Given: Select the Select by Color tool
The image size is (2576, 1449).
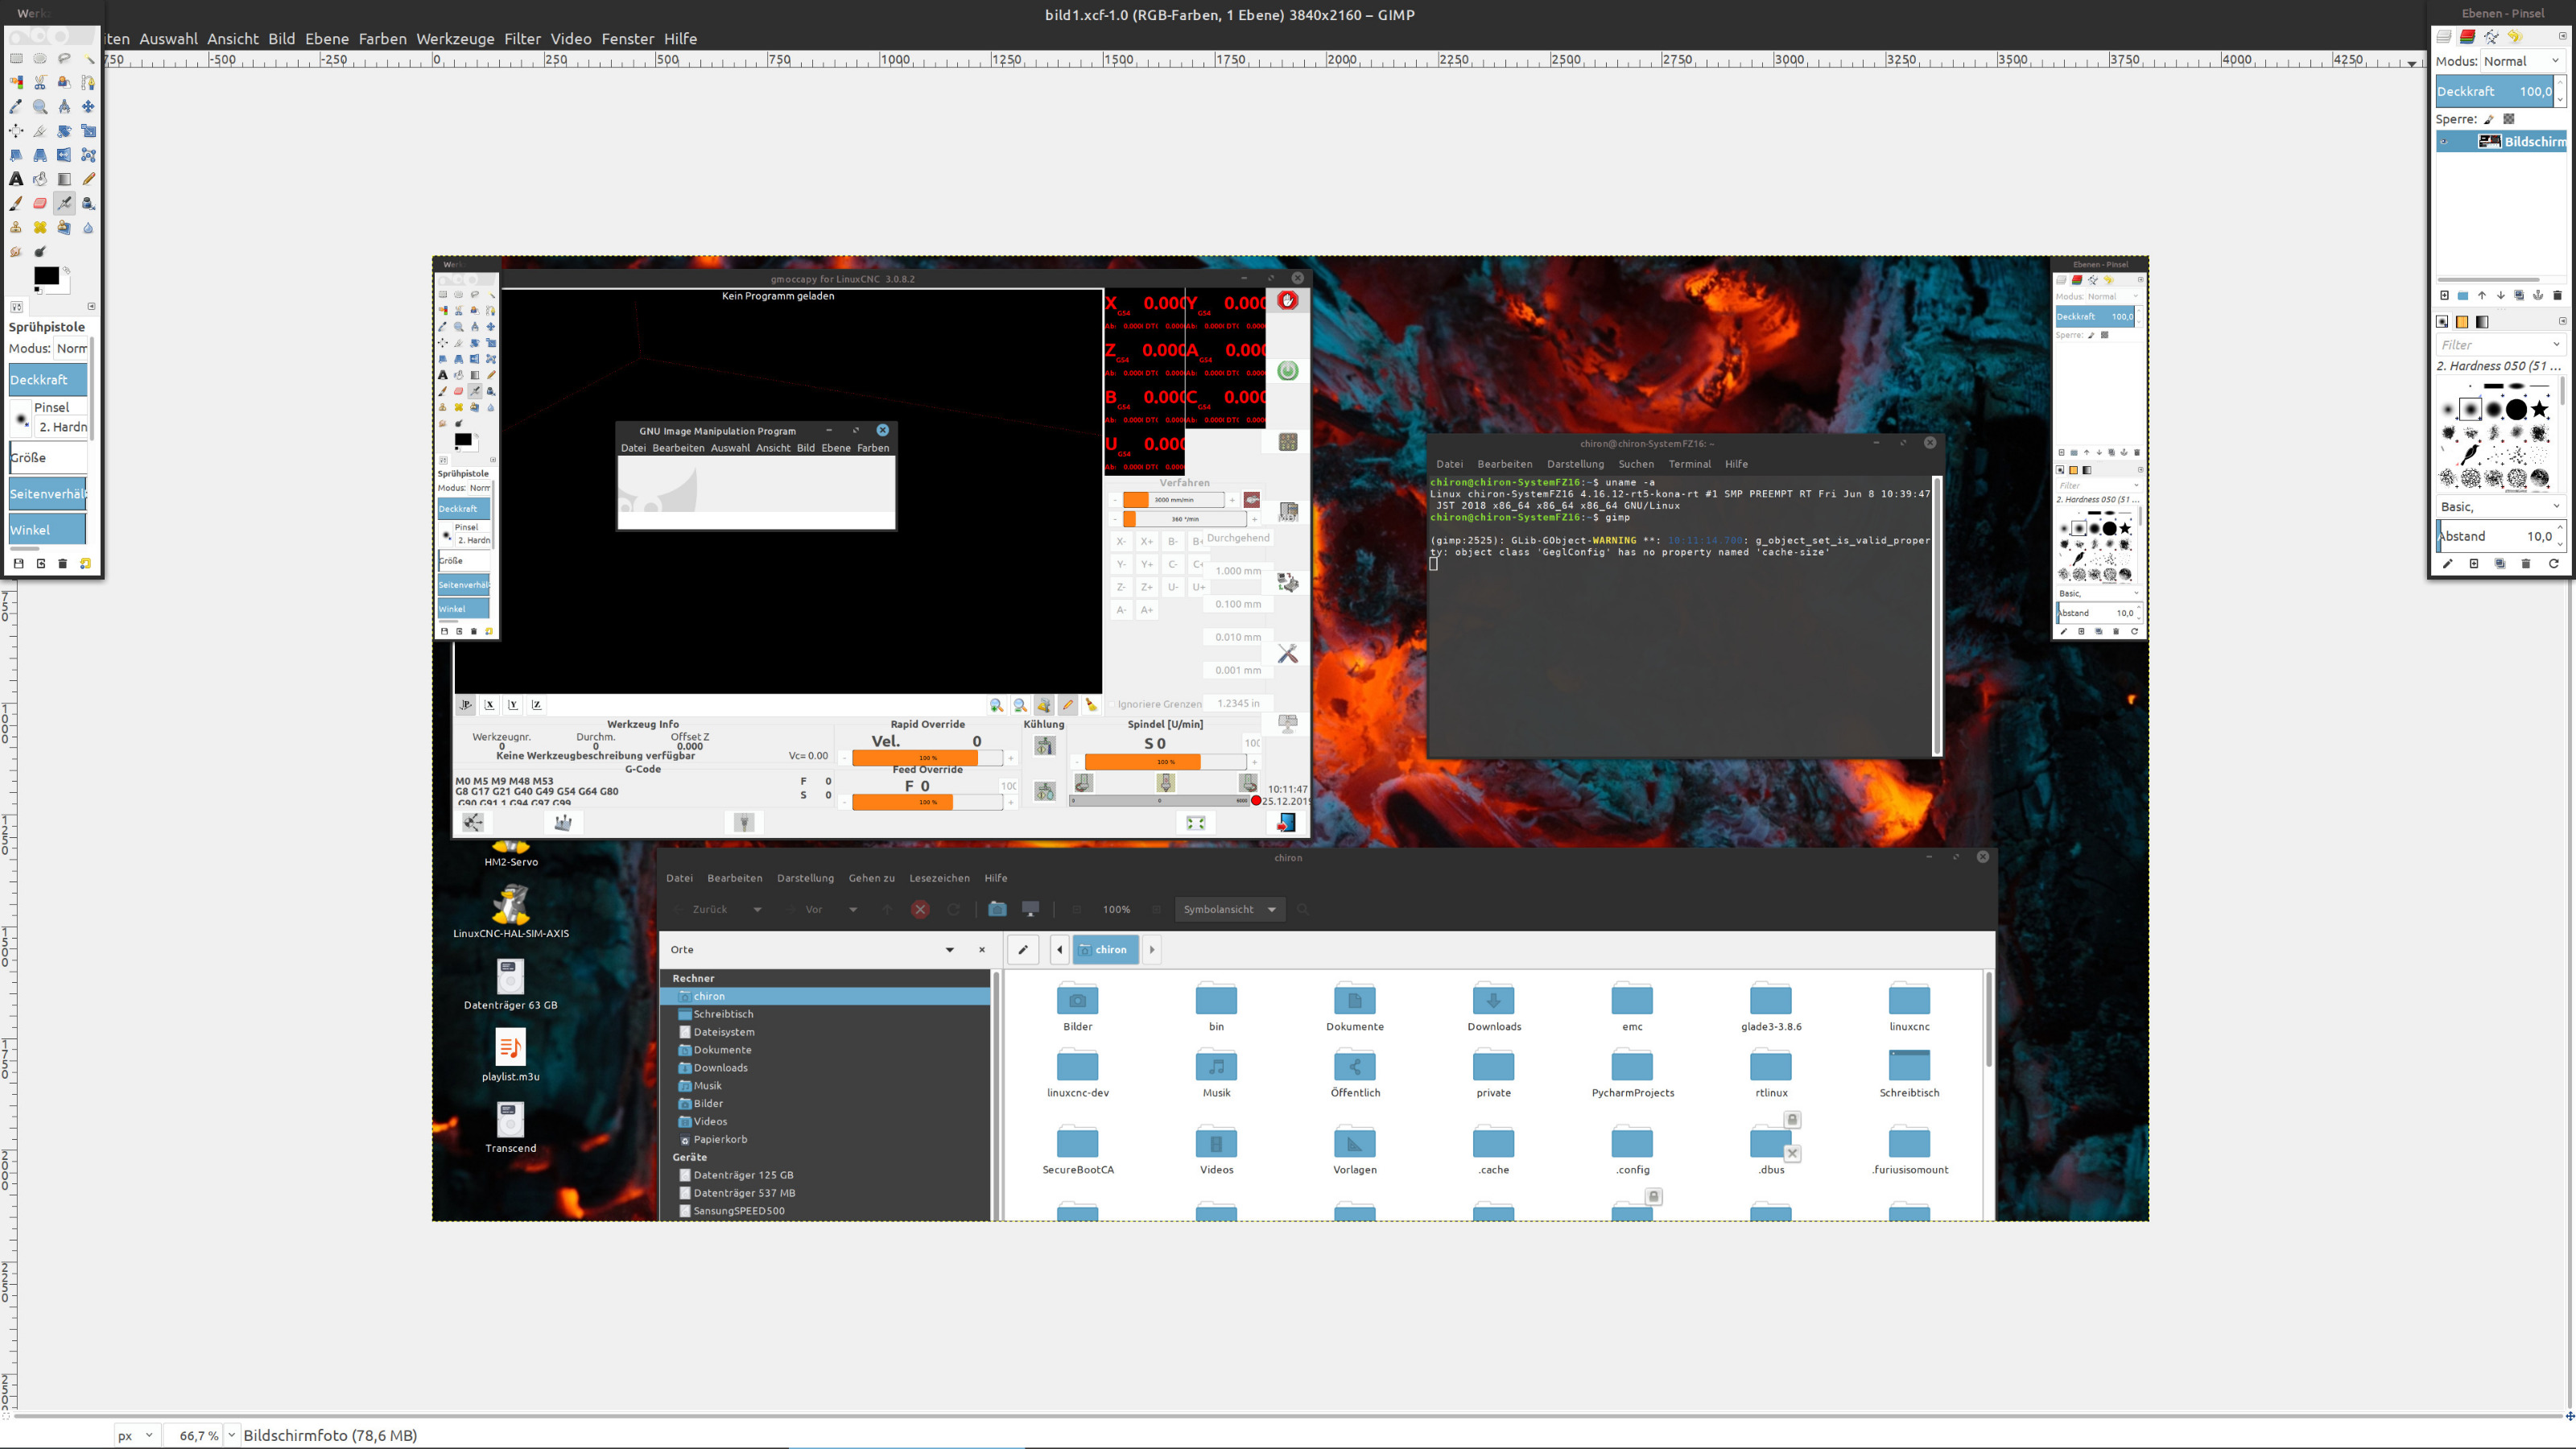Looking at the screenshot, I should pos(16,83).
